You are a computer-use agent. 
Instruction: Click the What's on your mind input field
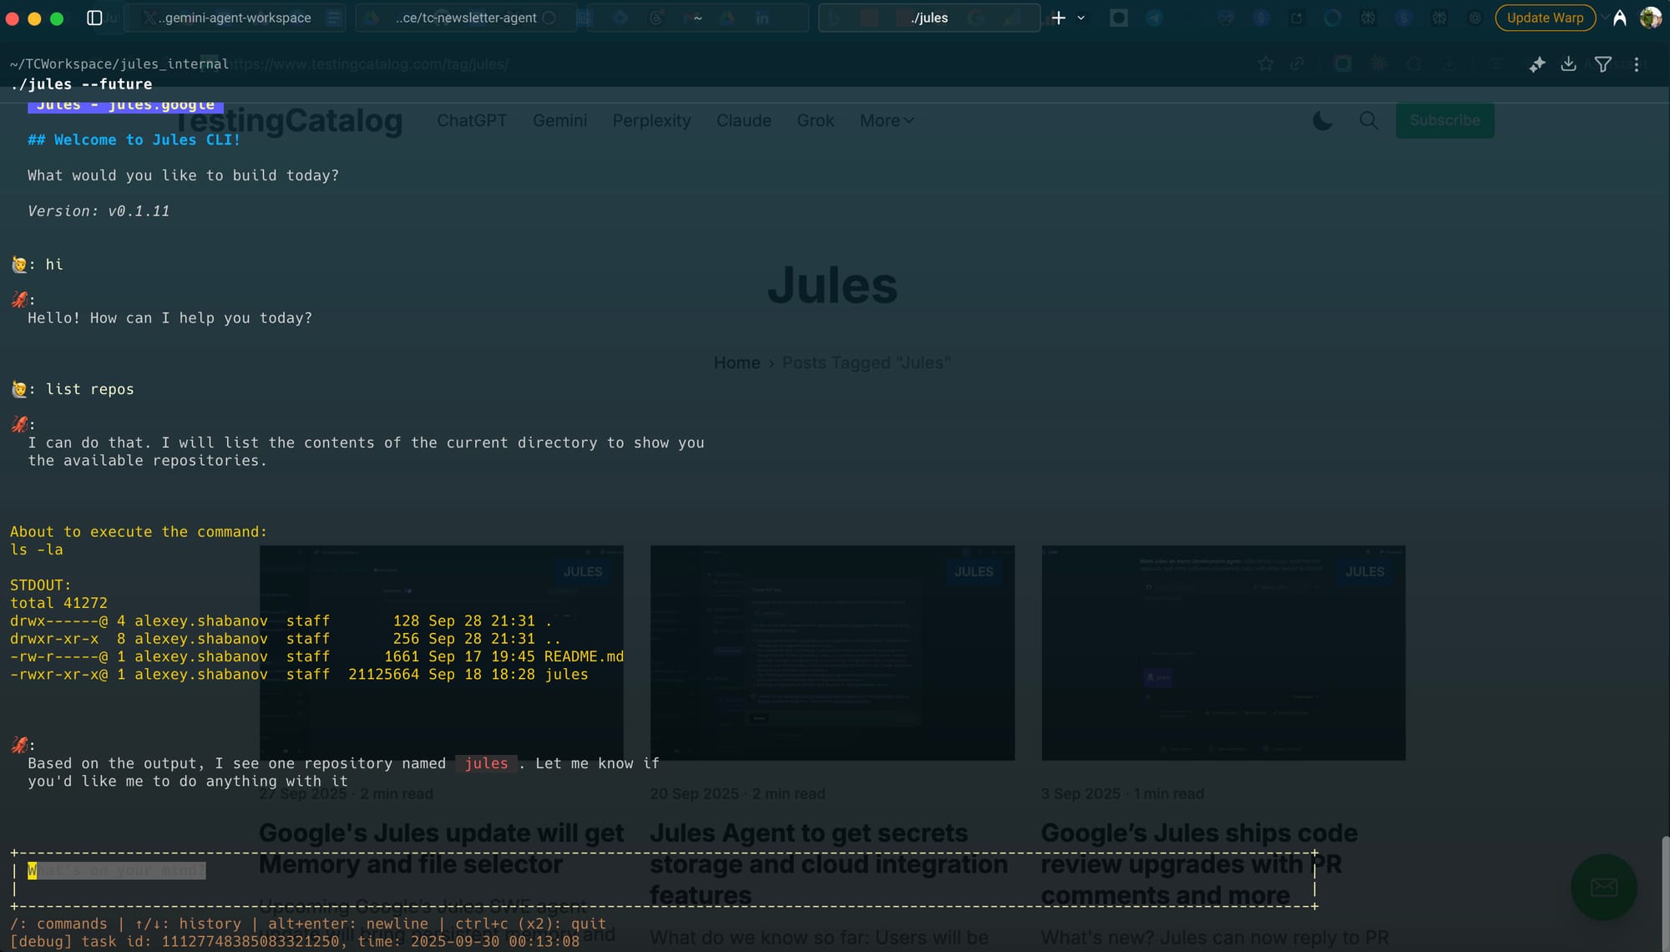click(x=117, y=870)
